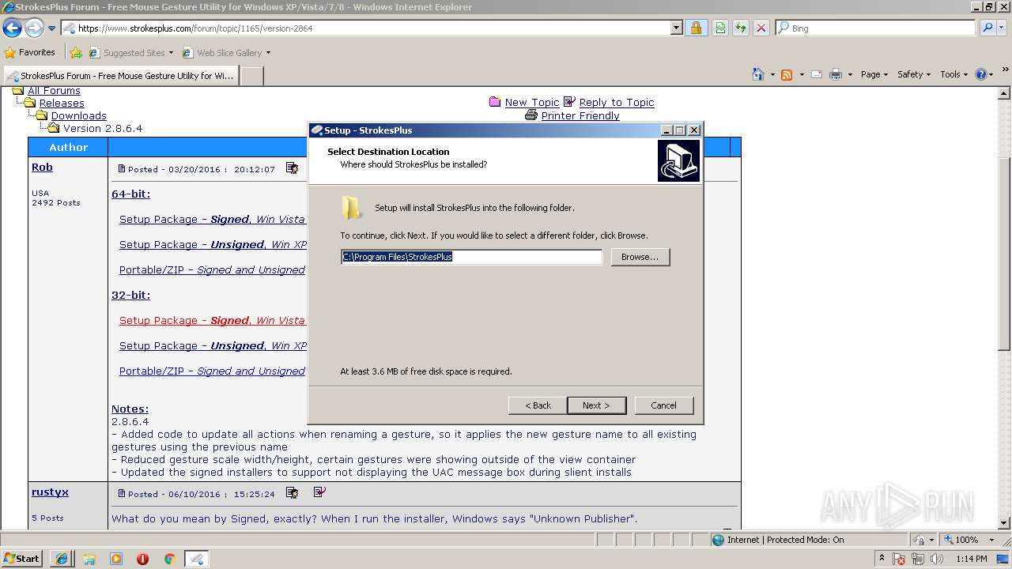
Task: Open address bar URL history dropdown
Action: (x=677, y=28)
